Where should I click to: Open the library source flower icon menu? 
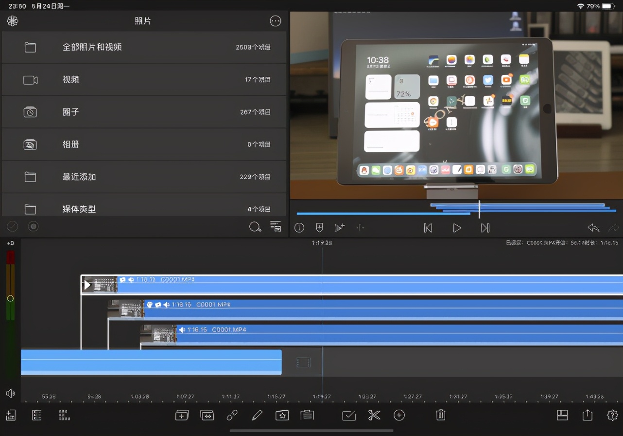coord(13,21)
